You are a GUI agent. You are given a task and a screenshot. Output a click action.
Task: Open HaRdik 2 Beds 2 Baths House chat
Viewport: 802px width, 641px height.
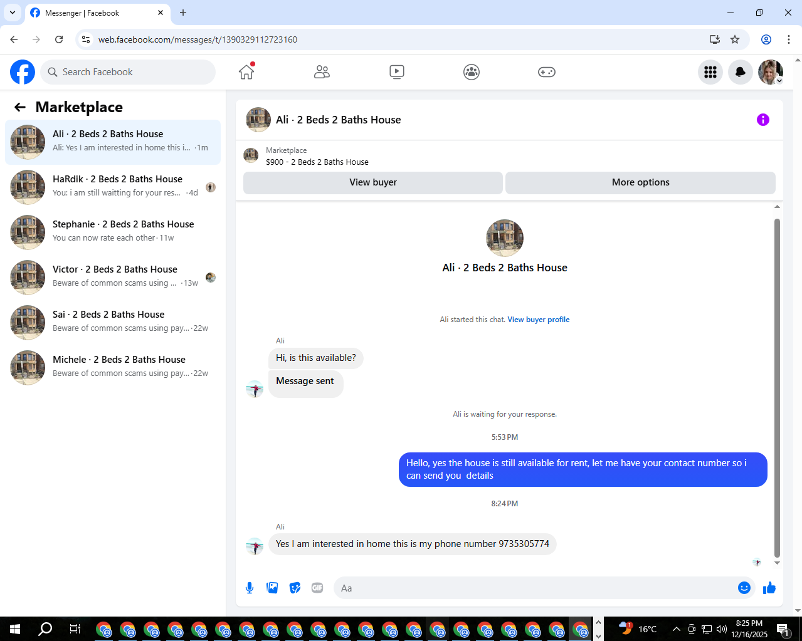(x=113, y=187)
